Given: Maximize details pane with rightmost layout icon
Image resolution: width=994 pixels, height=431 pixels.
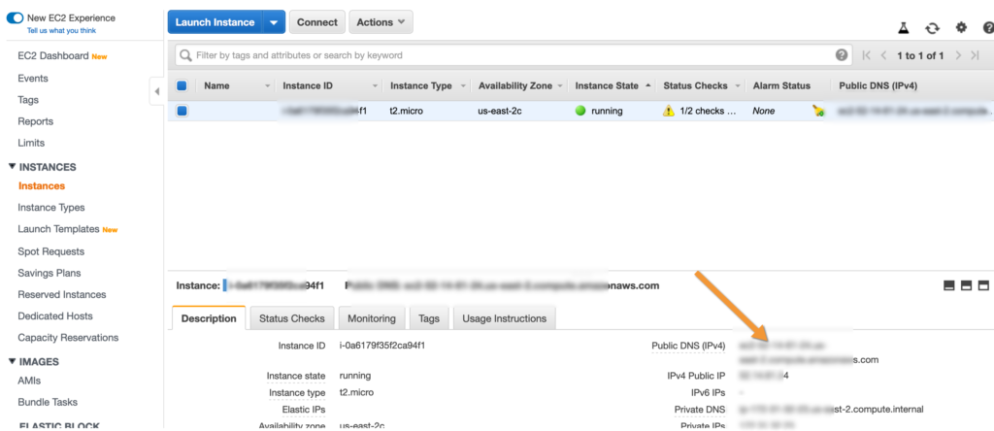Looking at the screenshot, I should 982,285.
